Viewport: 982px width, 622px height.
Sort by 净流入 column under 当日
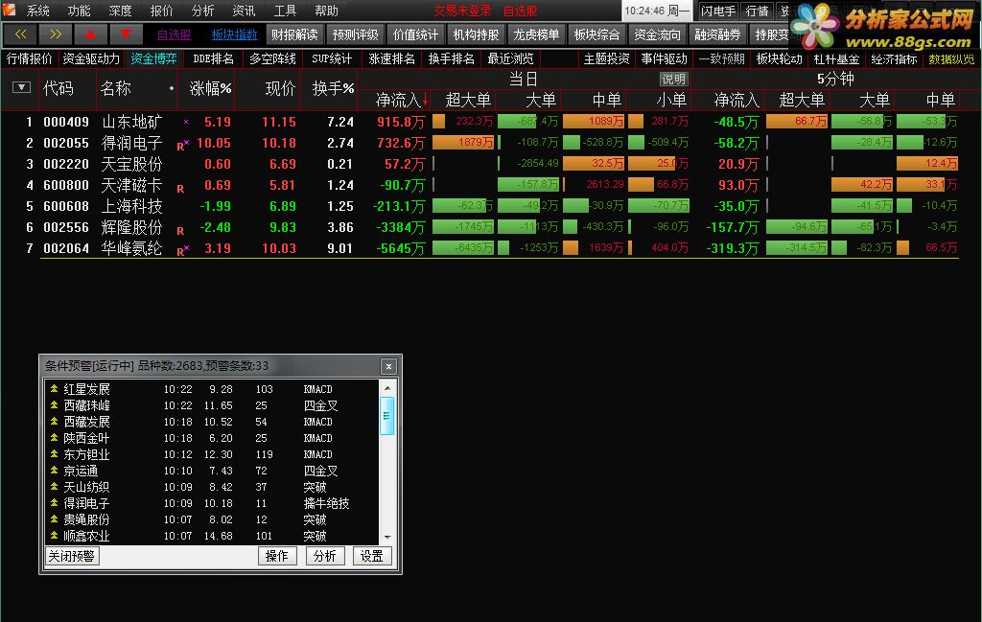(398, 100)
